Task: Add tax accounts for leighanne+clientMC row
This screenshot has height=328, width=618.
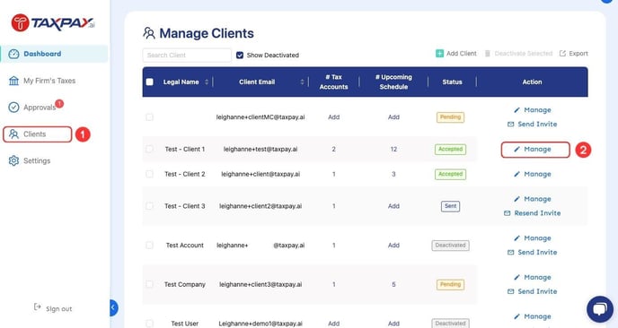Action: click(333, 117)
